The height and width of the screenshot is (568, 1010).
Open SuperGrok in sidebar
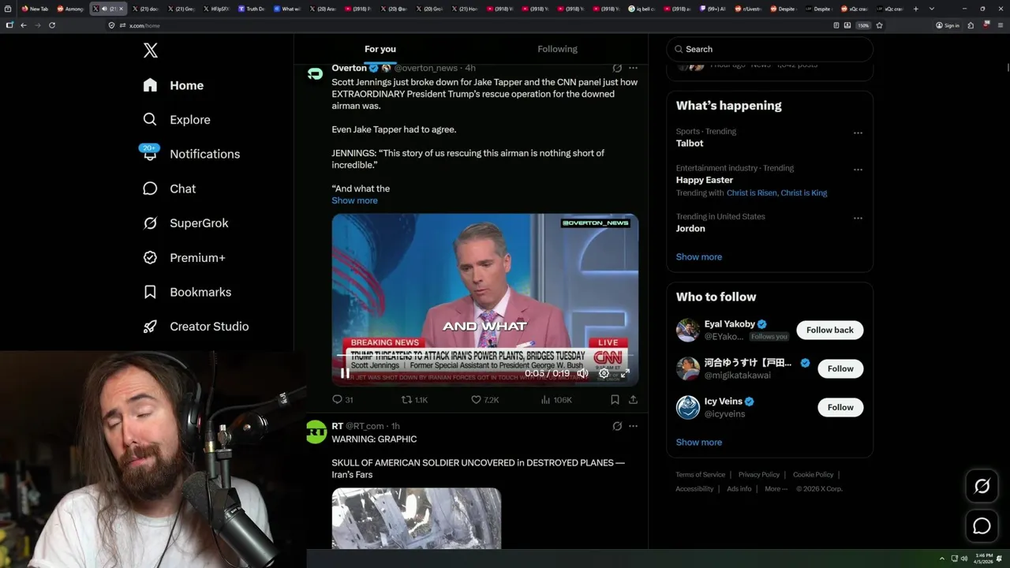(185, 223)
